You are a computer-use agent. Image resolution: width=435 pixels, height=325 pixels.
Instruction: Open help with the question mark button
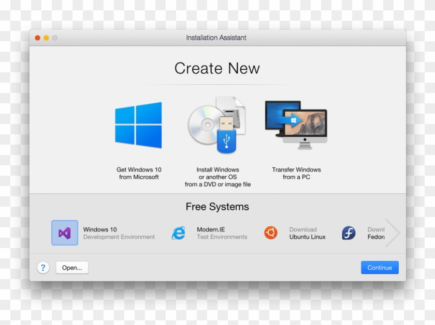tap(43, 268)
